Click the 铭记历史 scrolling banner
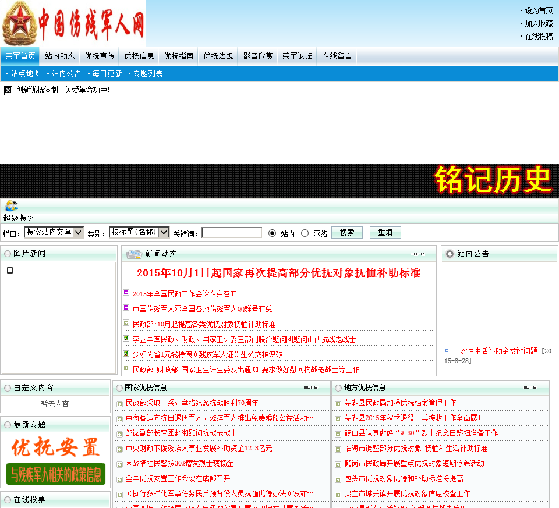This screenshot has width=559, height=508. [493, 180]
